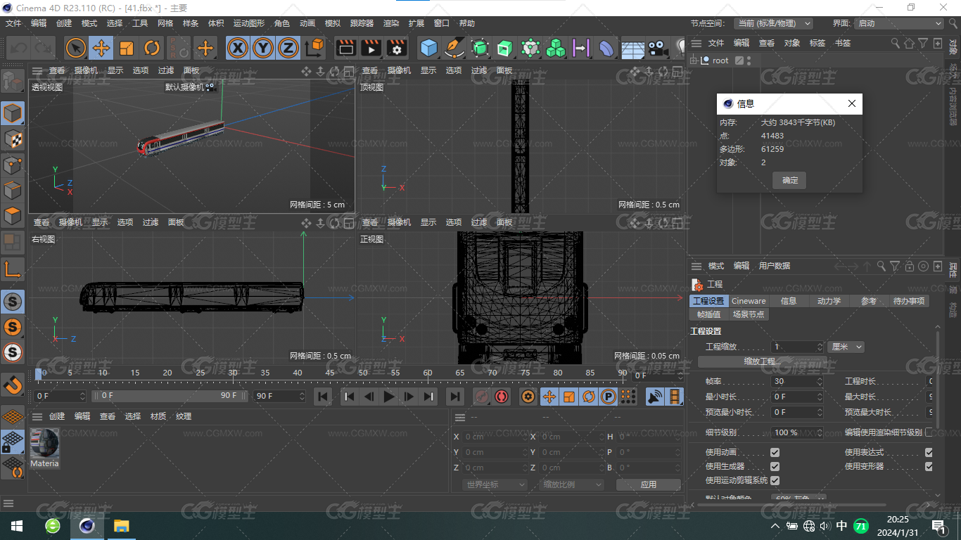Jump to the animation start
Screen dimensions: 961x540
(x=323, y=397)
